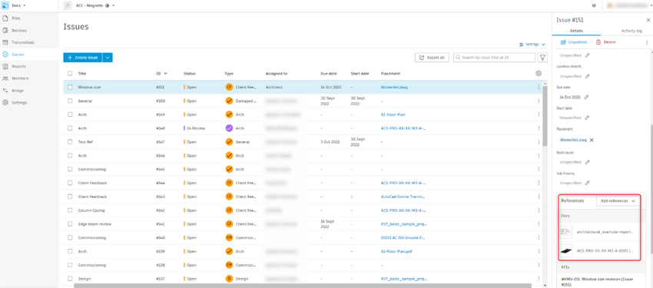Open the Winterfell.dwg placement link in details
653x288 pixels.
[573, 140]
